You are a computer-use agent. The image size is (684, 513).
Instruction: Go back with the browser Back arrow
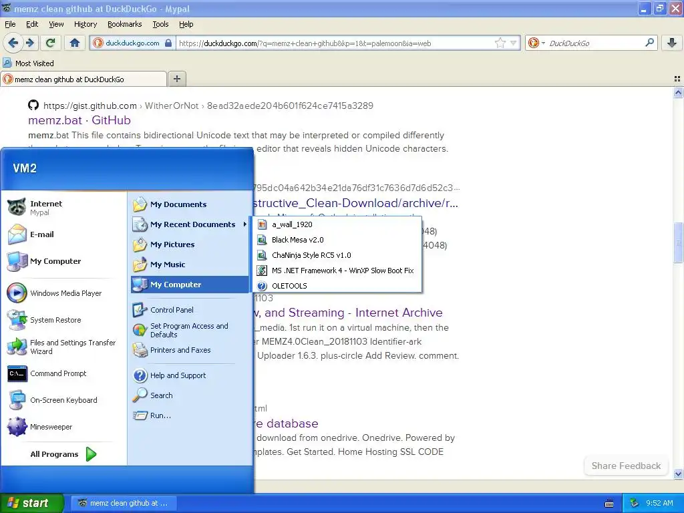pyautogui.click(x=13, y=43)
